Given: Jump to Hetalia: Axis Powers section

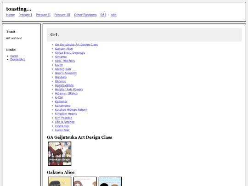Looking at the screenshot, I should 69,90.
